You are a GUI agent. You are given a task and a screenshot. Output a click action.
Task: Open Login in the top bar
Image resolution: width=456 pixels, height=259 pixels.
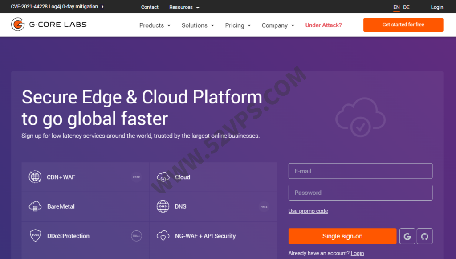[437, 7]
